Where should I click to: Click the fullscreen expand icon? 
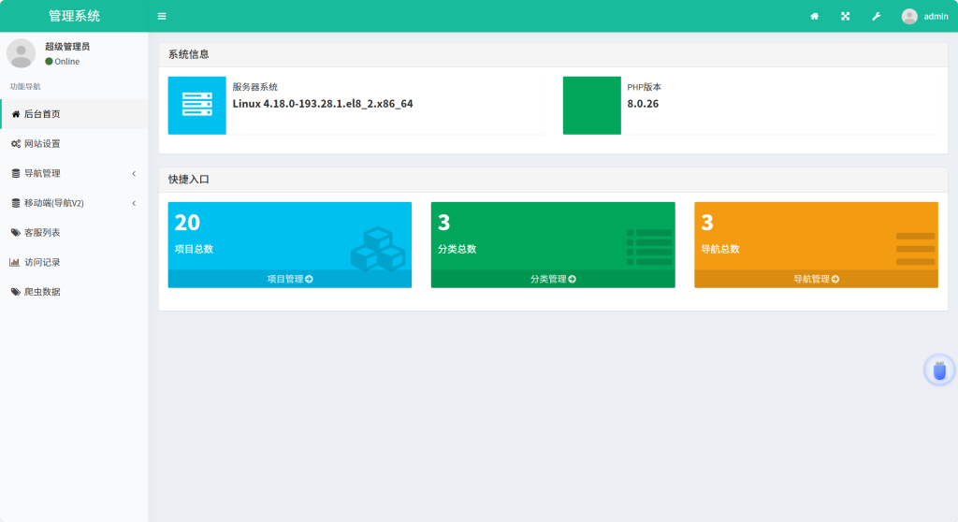[x=845, y=16]
